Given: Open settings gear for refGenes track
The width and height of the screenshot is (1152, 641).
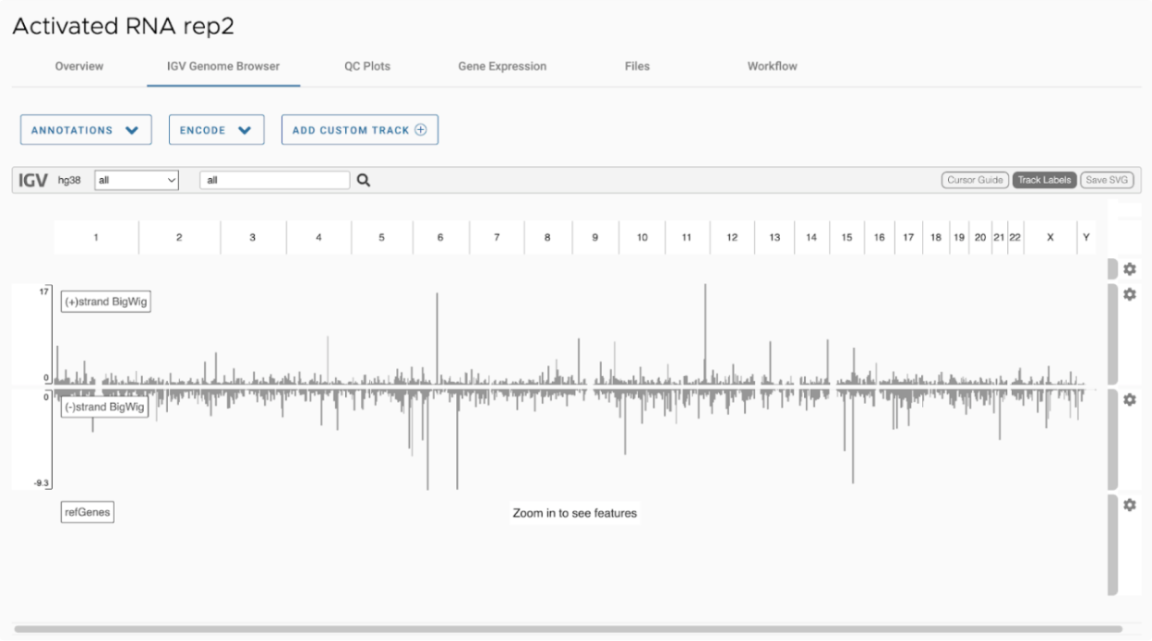Looking at the screenshot, I should [x=1129, y=505].
